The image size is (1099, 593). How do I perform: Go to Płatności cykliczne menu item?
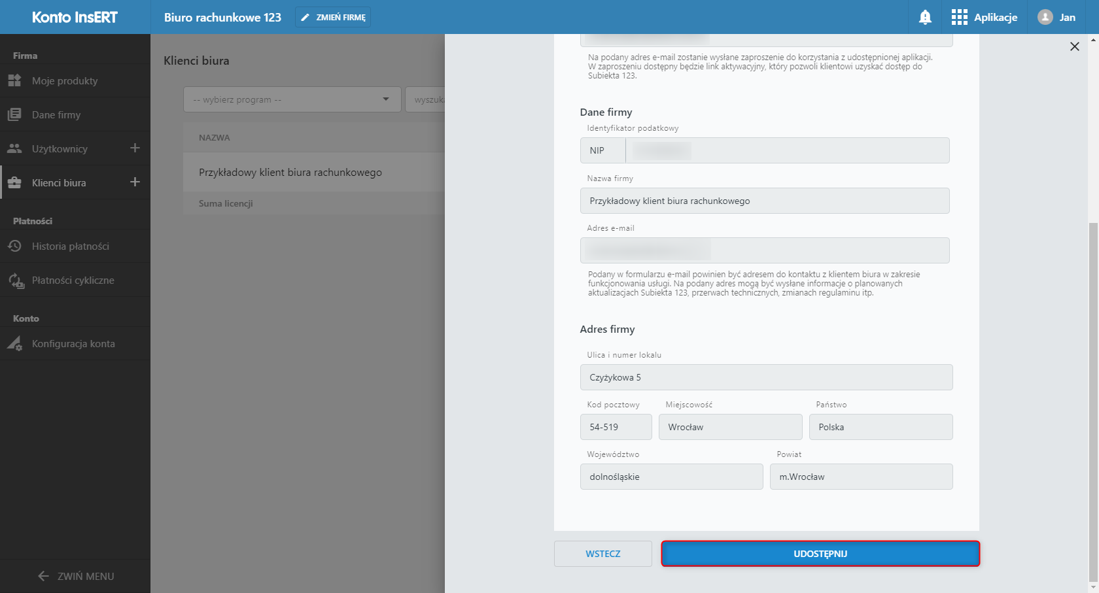coord(73,280)
